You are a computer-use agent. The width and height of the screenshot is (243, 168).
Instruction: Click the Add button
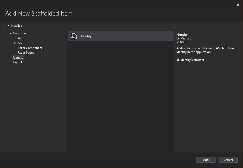pyautogui.click(x=206, y=160)
